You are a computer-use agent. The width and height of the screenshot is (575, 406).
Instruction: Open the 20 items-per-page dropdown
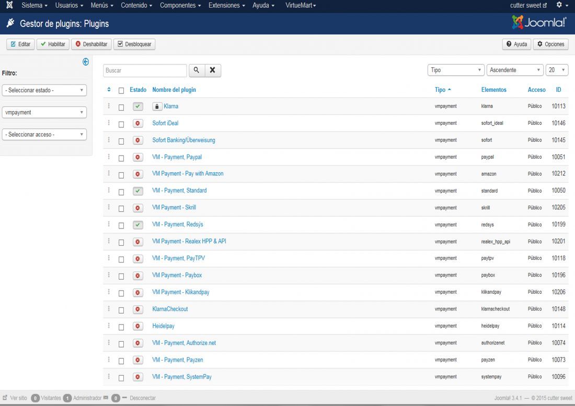(557, 70)
